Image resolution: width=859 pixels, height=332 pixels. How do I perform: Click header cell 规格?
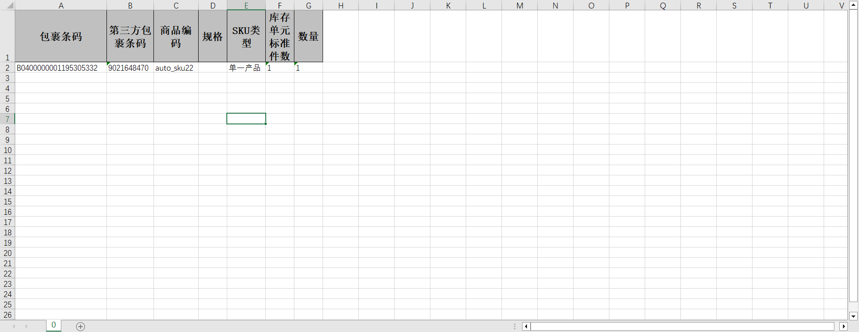[x=213, y=36]
